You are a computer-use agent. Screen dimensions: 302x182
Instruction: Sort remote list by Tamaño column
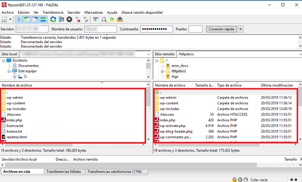click(204, 85)
